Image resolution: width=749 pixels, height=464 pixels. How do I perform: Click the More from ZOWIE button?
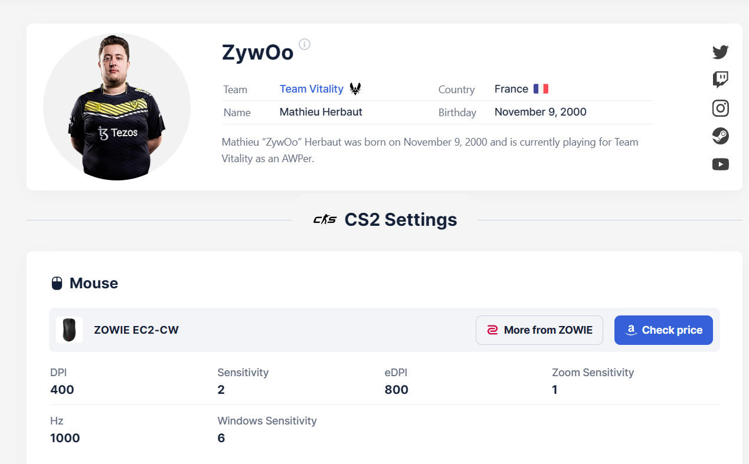pyautogui.click(x=539, y=330)
